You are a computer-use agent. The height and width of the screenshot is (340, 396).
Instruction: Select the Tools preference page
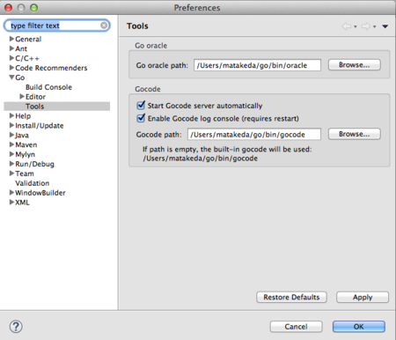coord(34,107)
